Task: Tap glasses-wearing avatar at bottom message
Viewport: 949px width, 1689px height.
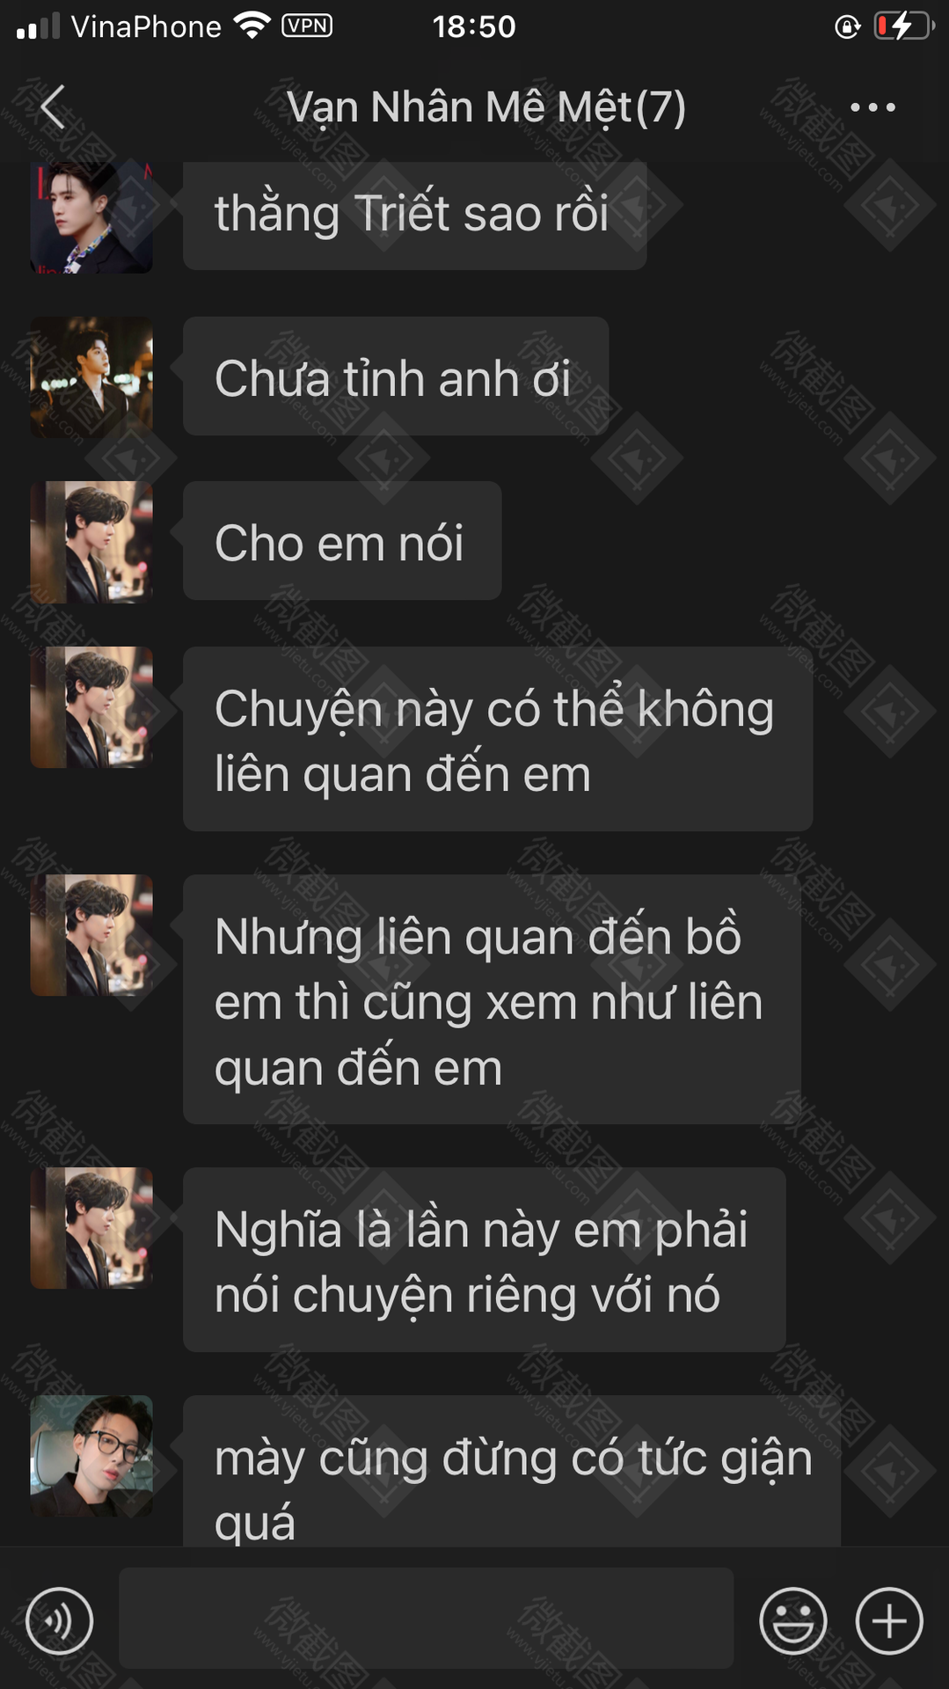Action: click(91, 1456)
